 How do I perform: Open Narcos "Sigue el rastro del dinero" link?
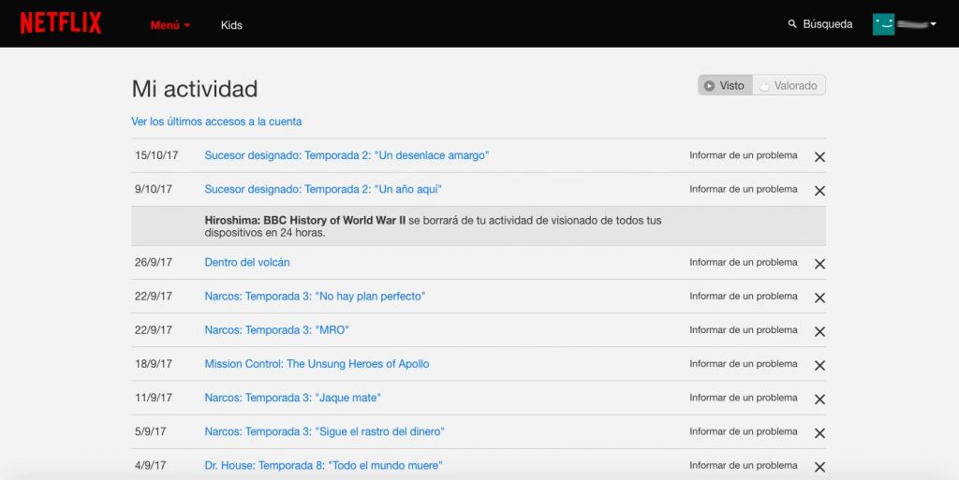[324, 431]
